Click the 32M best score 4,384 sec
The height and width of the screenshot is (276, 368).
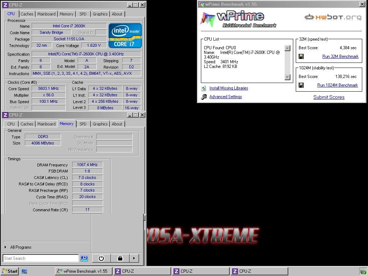tap(348, 48)
